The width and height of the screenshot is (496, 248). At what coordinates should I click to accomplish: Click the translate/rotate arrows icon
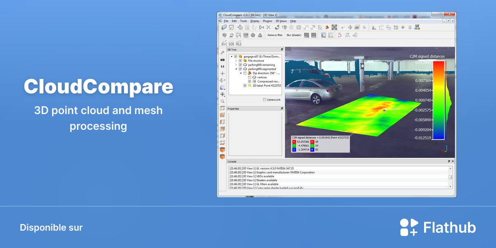pyautogui.click(x=350, y=27)
